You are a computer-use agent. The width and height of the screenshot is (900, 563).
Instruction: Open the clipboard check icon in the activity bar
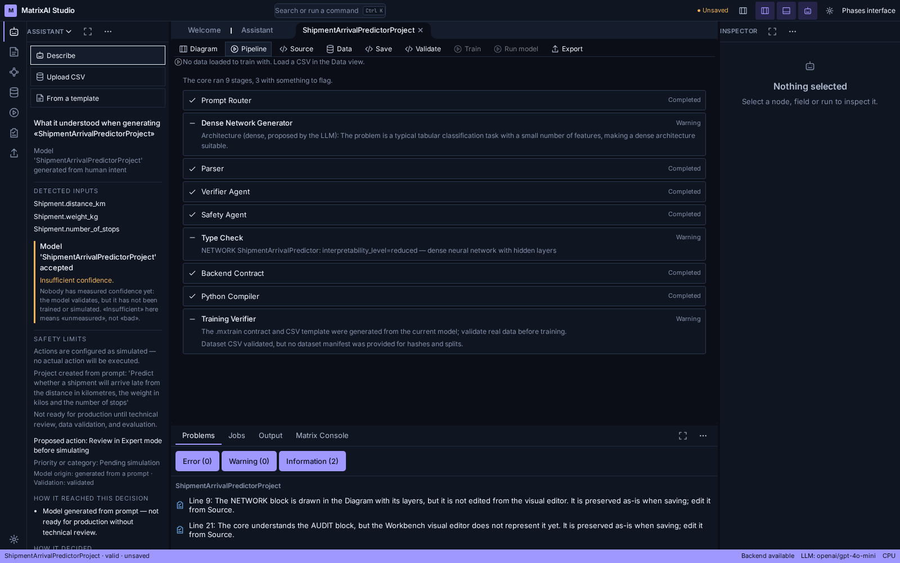14,133
